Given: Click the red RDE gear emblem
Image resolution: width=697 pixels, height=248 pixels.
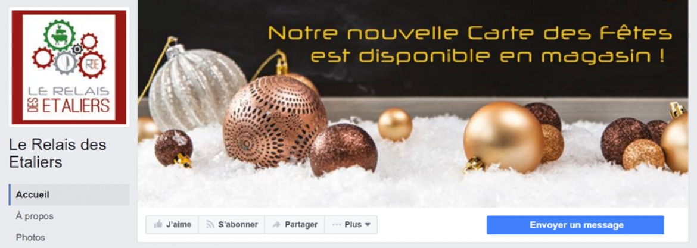Looking at the screenshot, I should (92, 65).
